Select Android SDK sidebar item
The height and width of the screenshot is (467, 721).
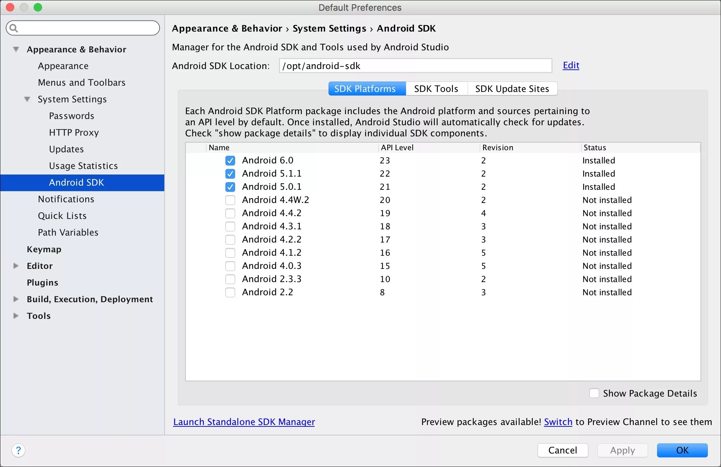82,182
